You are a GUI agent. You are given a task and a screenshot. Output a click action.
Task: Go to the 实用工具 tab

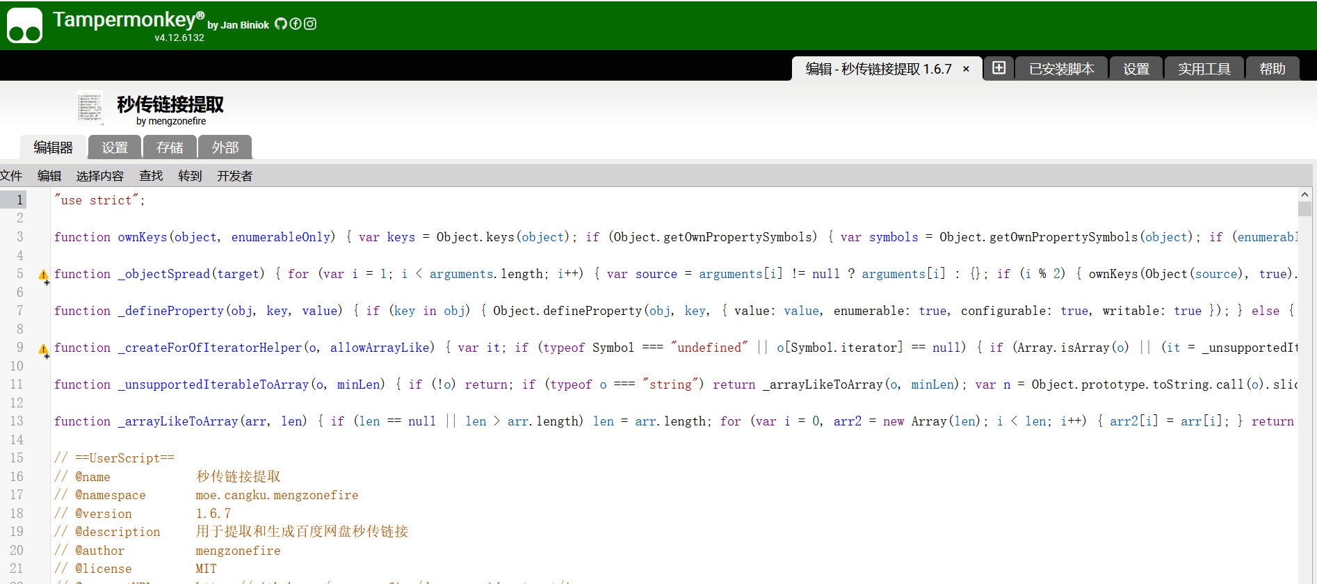1204,69
